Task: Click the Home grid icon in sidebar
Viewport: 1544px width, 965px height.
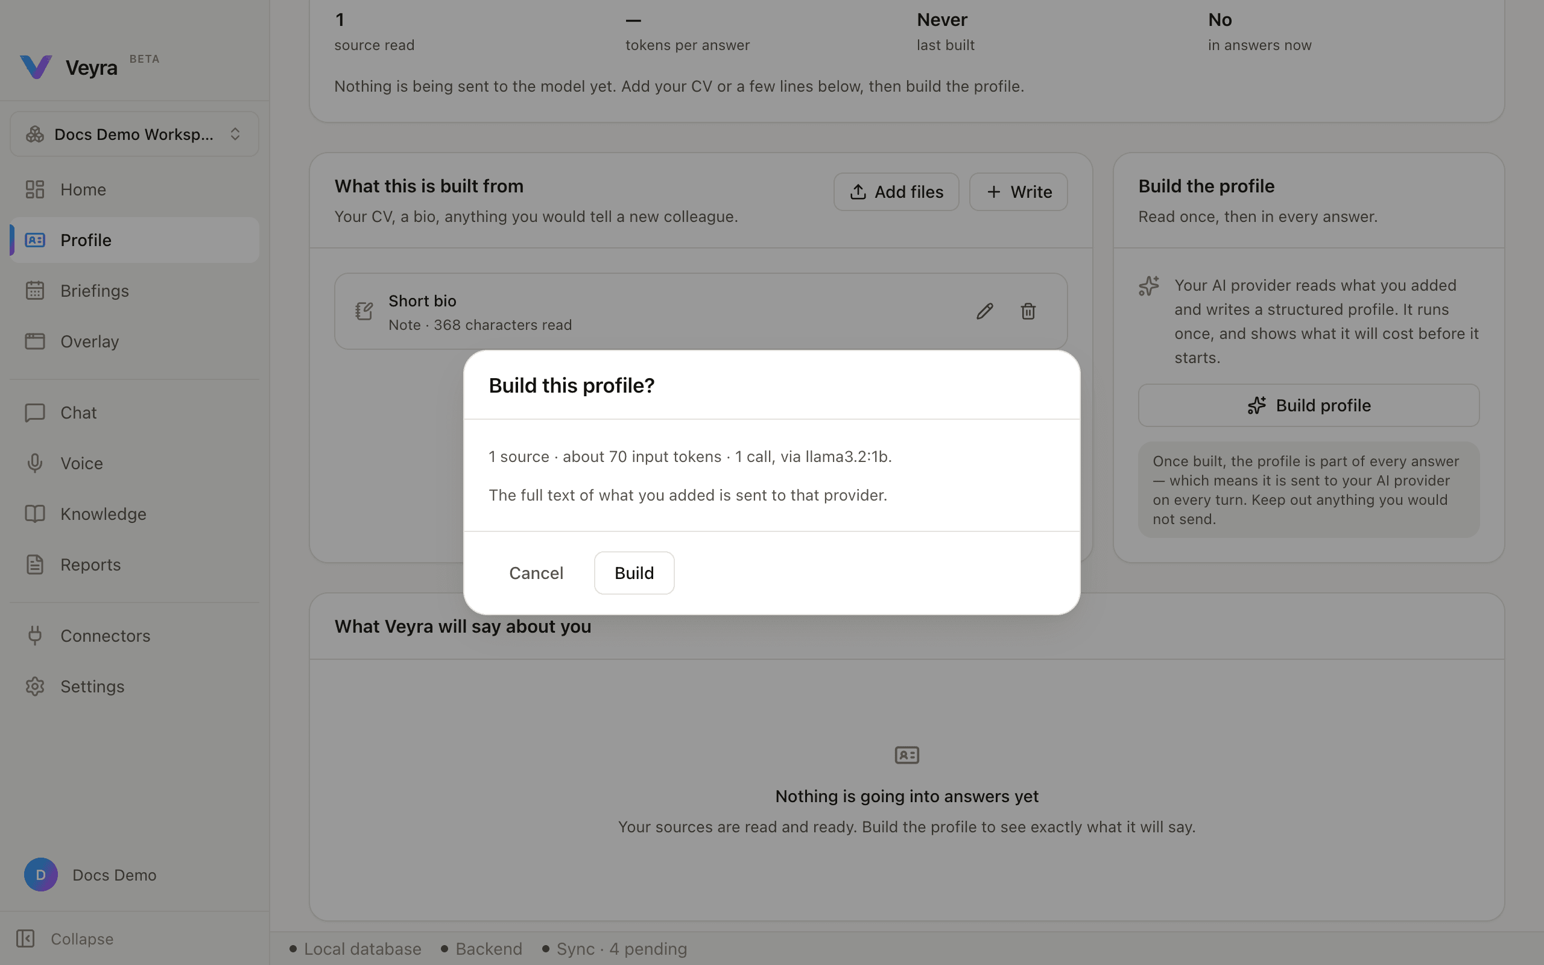Action: click(34, 189)
